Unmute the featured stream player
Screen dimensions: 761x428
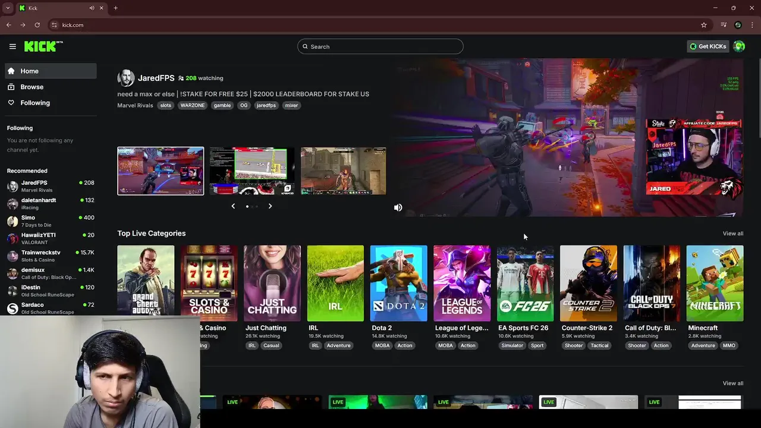(x=398, y=207)
